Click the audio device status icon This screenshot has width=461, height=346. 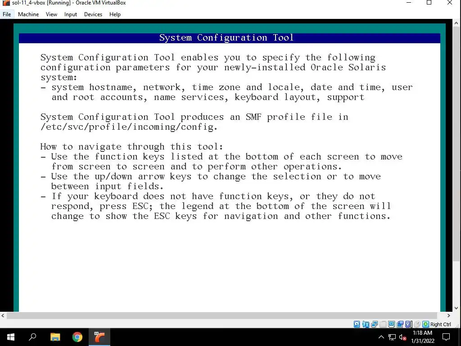pos(366,324)
